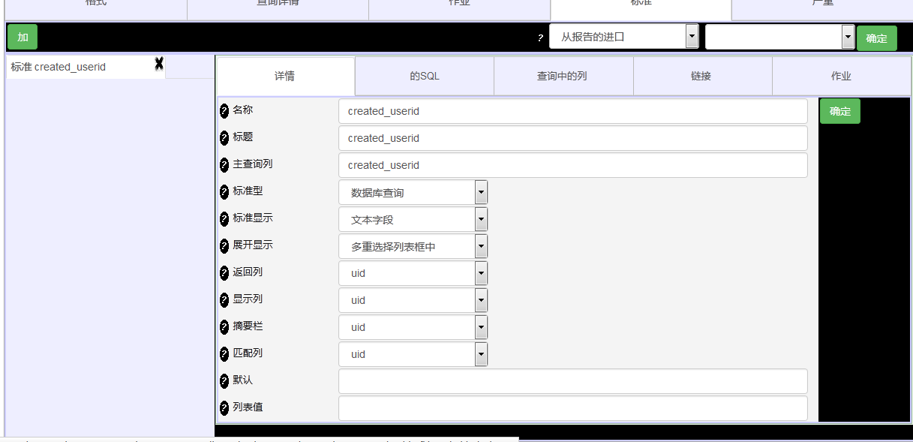Image resolution: width=913 pixels, height=442 pixels.
Task: Click question mark before 从报告的进口 dropdown
Action: click(540, 38)
